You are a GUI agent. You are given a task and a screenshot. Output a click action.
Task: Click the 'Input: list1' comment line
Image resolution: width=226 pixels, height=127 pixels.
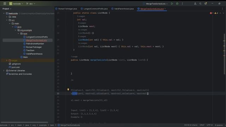[95, 110]
